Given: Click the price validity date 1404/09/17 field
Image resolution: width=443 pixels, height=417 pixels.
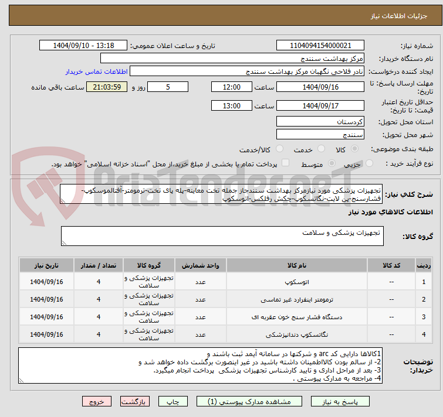Looking at the screenshot, I should coord(320,105).
